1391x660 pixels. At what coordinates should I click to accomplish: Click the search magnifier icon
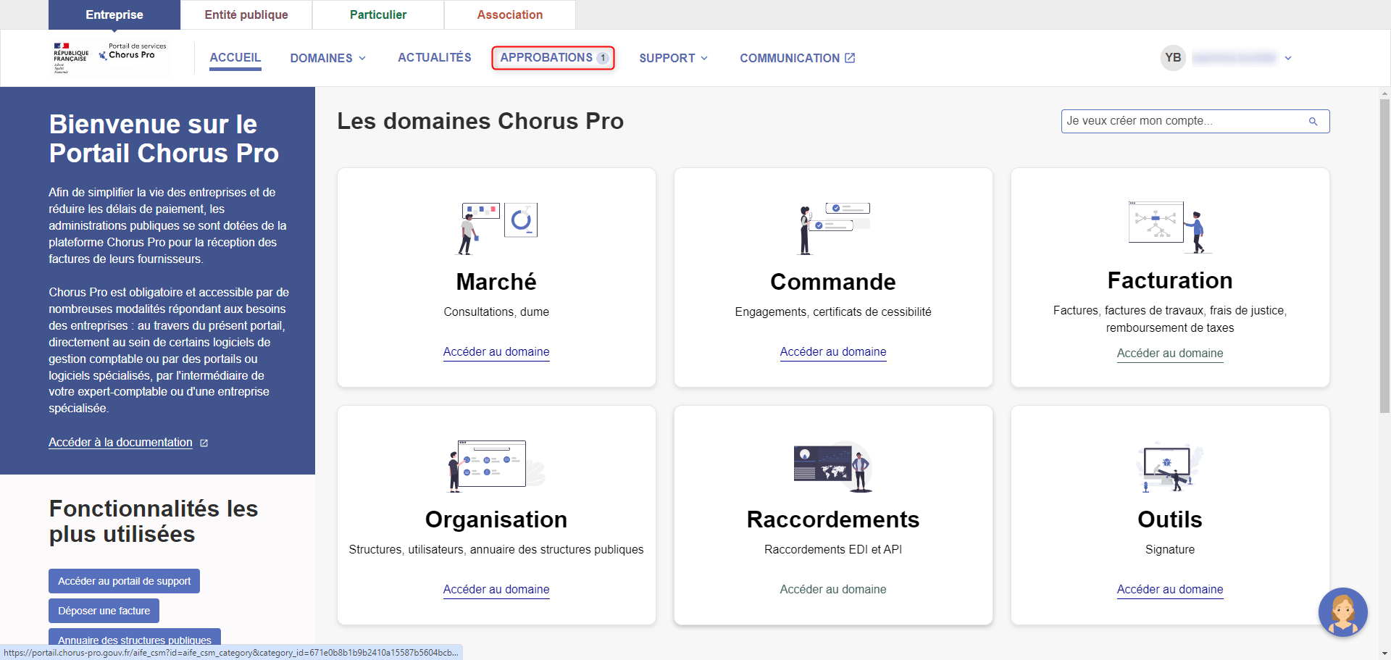pyautogui.click(x=1313, y=122)
